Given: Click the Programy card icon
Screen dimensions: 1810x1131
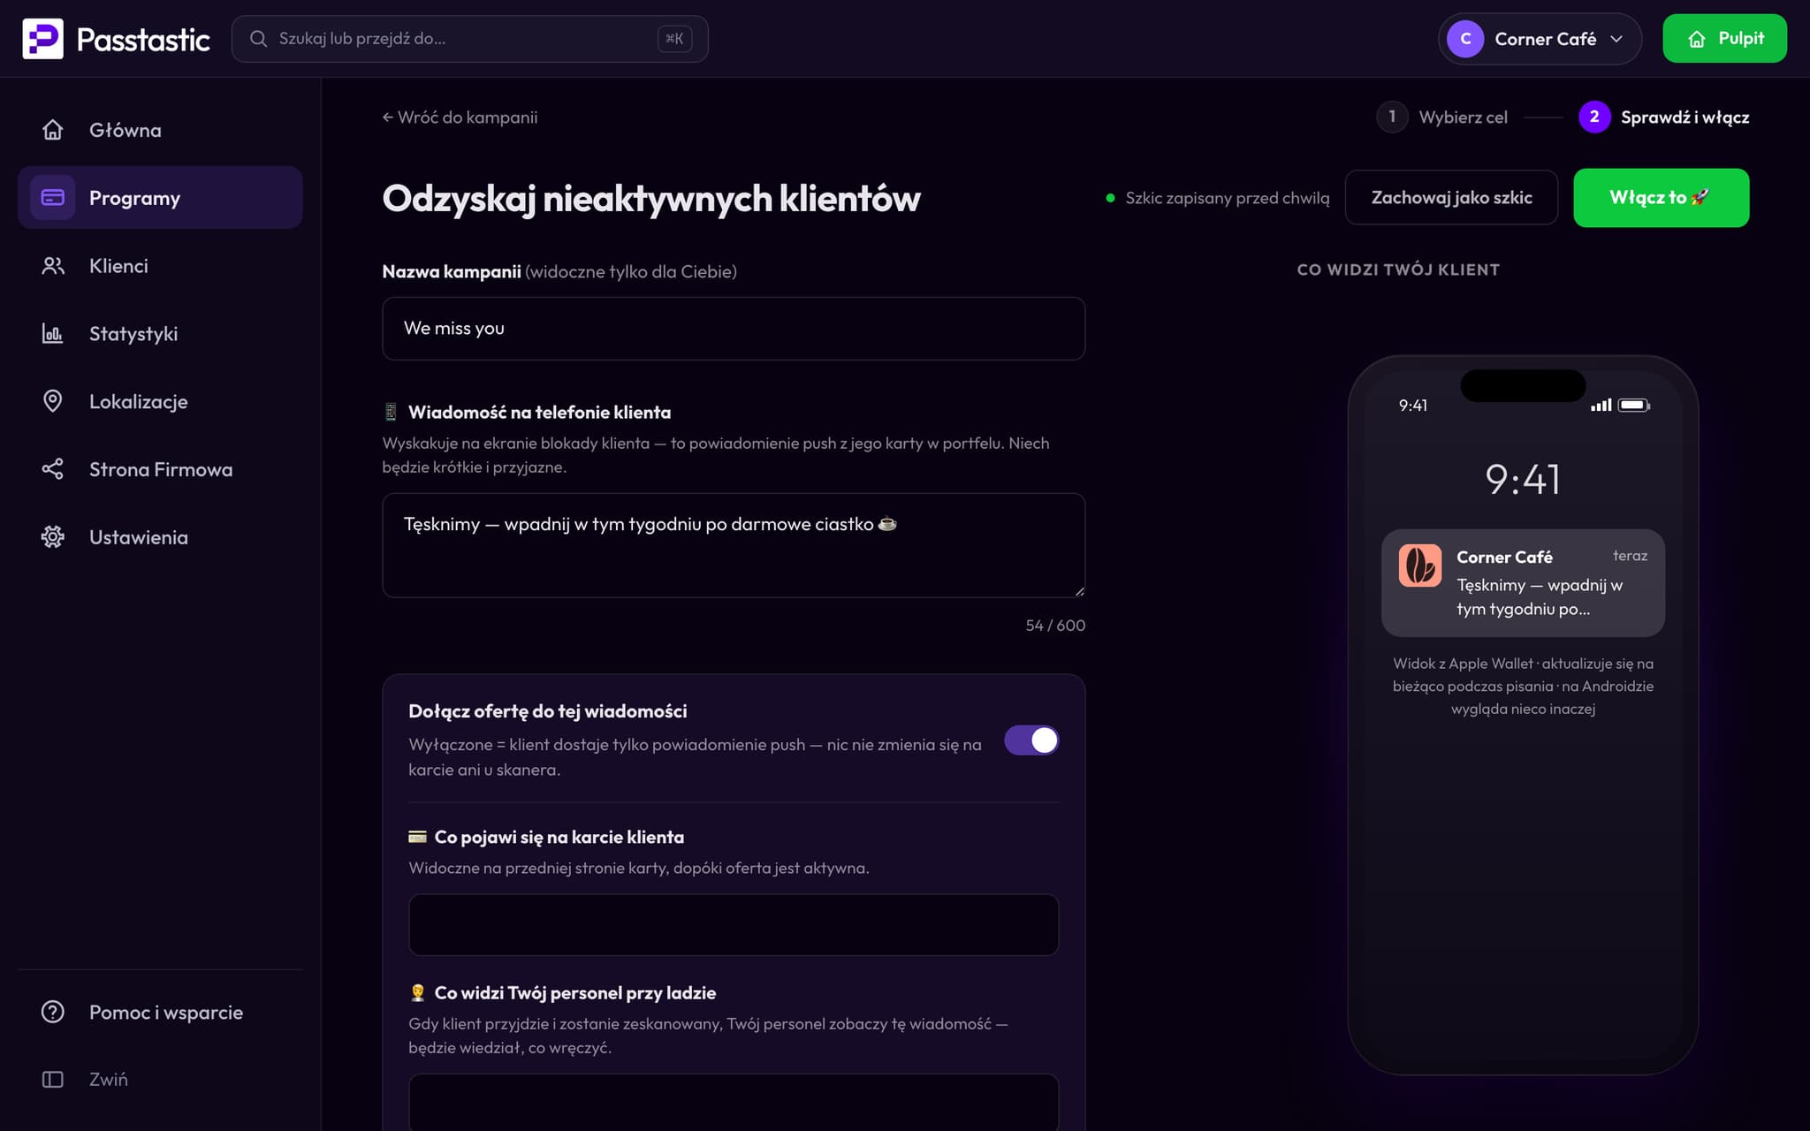Looking at the screenshot, I should (53, 198).
